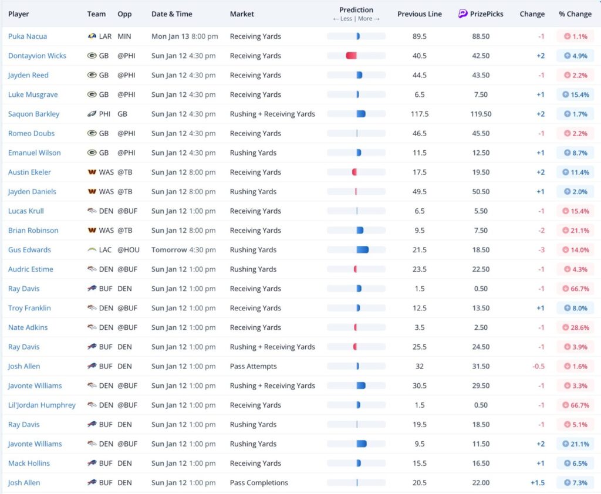Select the Lil'Jordan Humphrey player link
Screen dimensions: 601x494
pyautogui.click(x=42, y=405)
